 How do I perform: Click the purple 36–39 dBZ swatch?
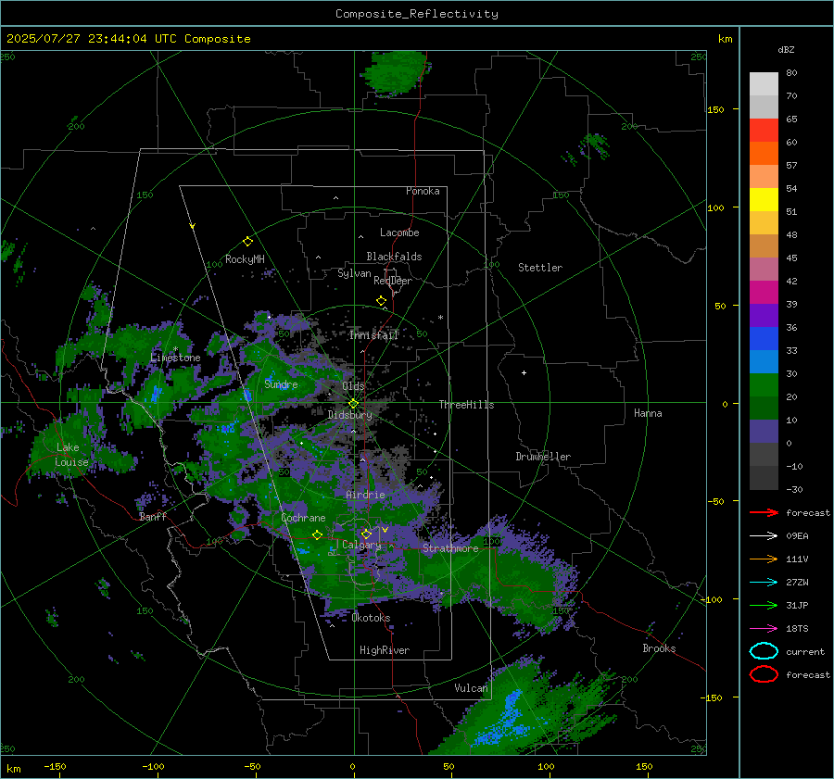[764, 315]
